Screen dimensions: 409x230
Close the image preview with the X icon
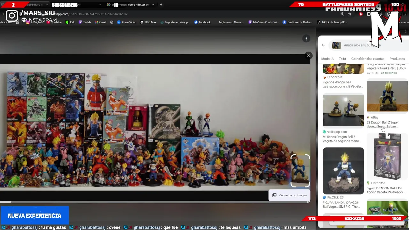tap(308, 56)
